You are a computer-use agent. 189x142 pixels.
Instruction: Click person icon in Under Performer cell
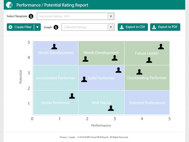pyautogui.click(x=72, y=96)
